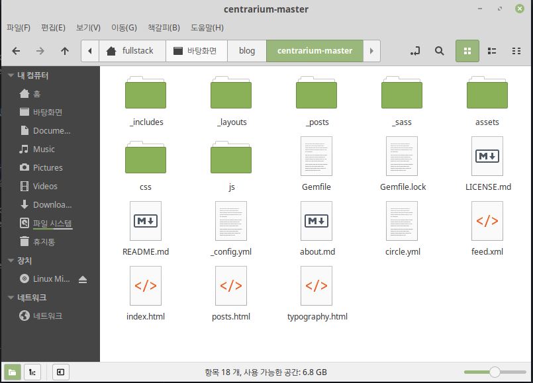Toggle location entry in the path bar

tap(415, 51)
